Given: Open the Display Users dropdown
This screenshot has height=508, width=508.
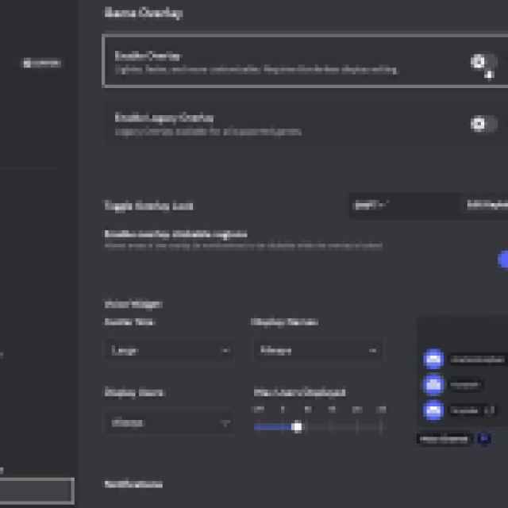Looking at the screenshot, I should 168,423.
